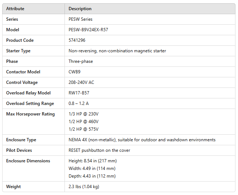
Task: Select the Depth 4.43 in dimension
Action: [92, 176]
